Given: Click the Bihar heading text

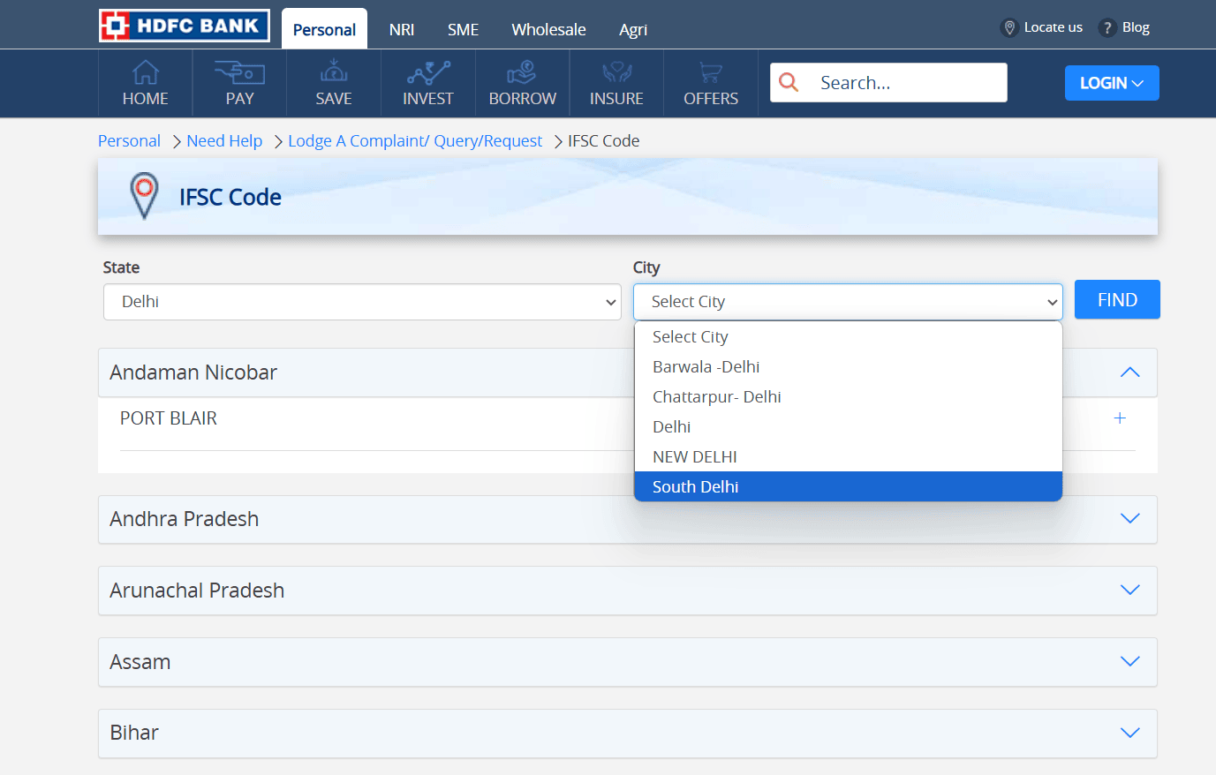Looking at the screenshot, I should click(134, 733).
